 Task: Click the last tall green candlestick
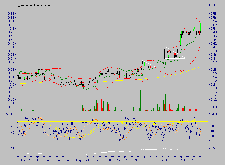coord(200,26)
